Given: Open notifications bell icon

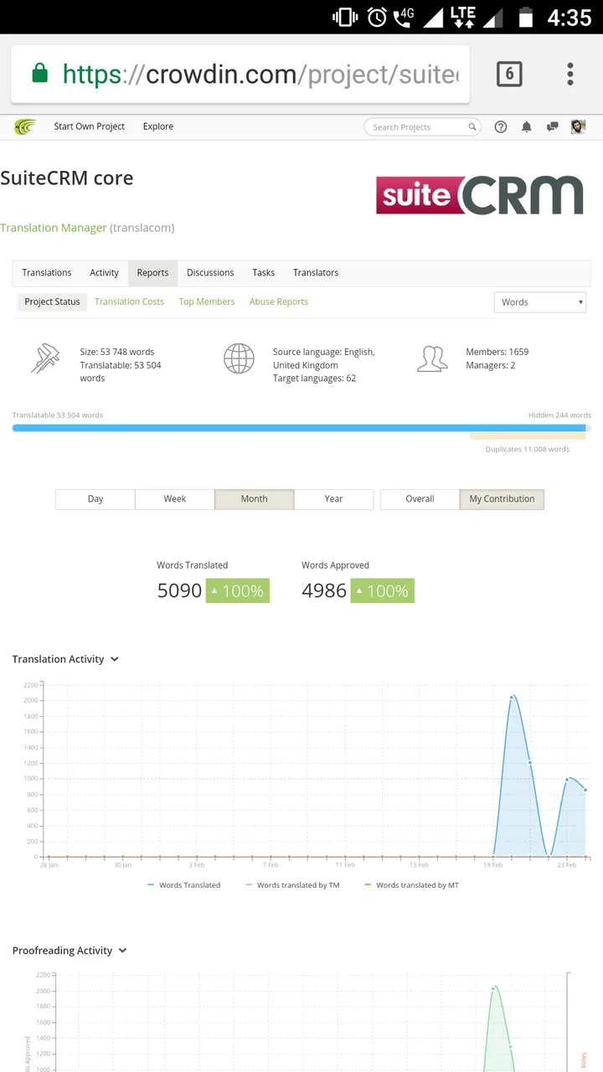Looking at the screenshot, I should pos(527,127).
